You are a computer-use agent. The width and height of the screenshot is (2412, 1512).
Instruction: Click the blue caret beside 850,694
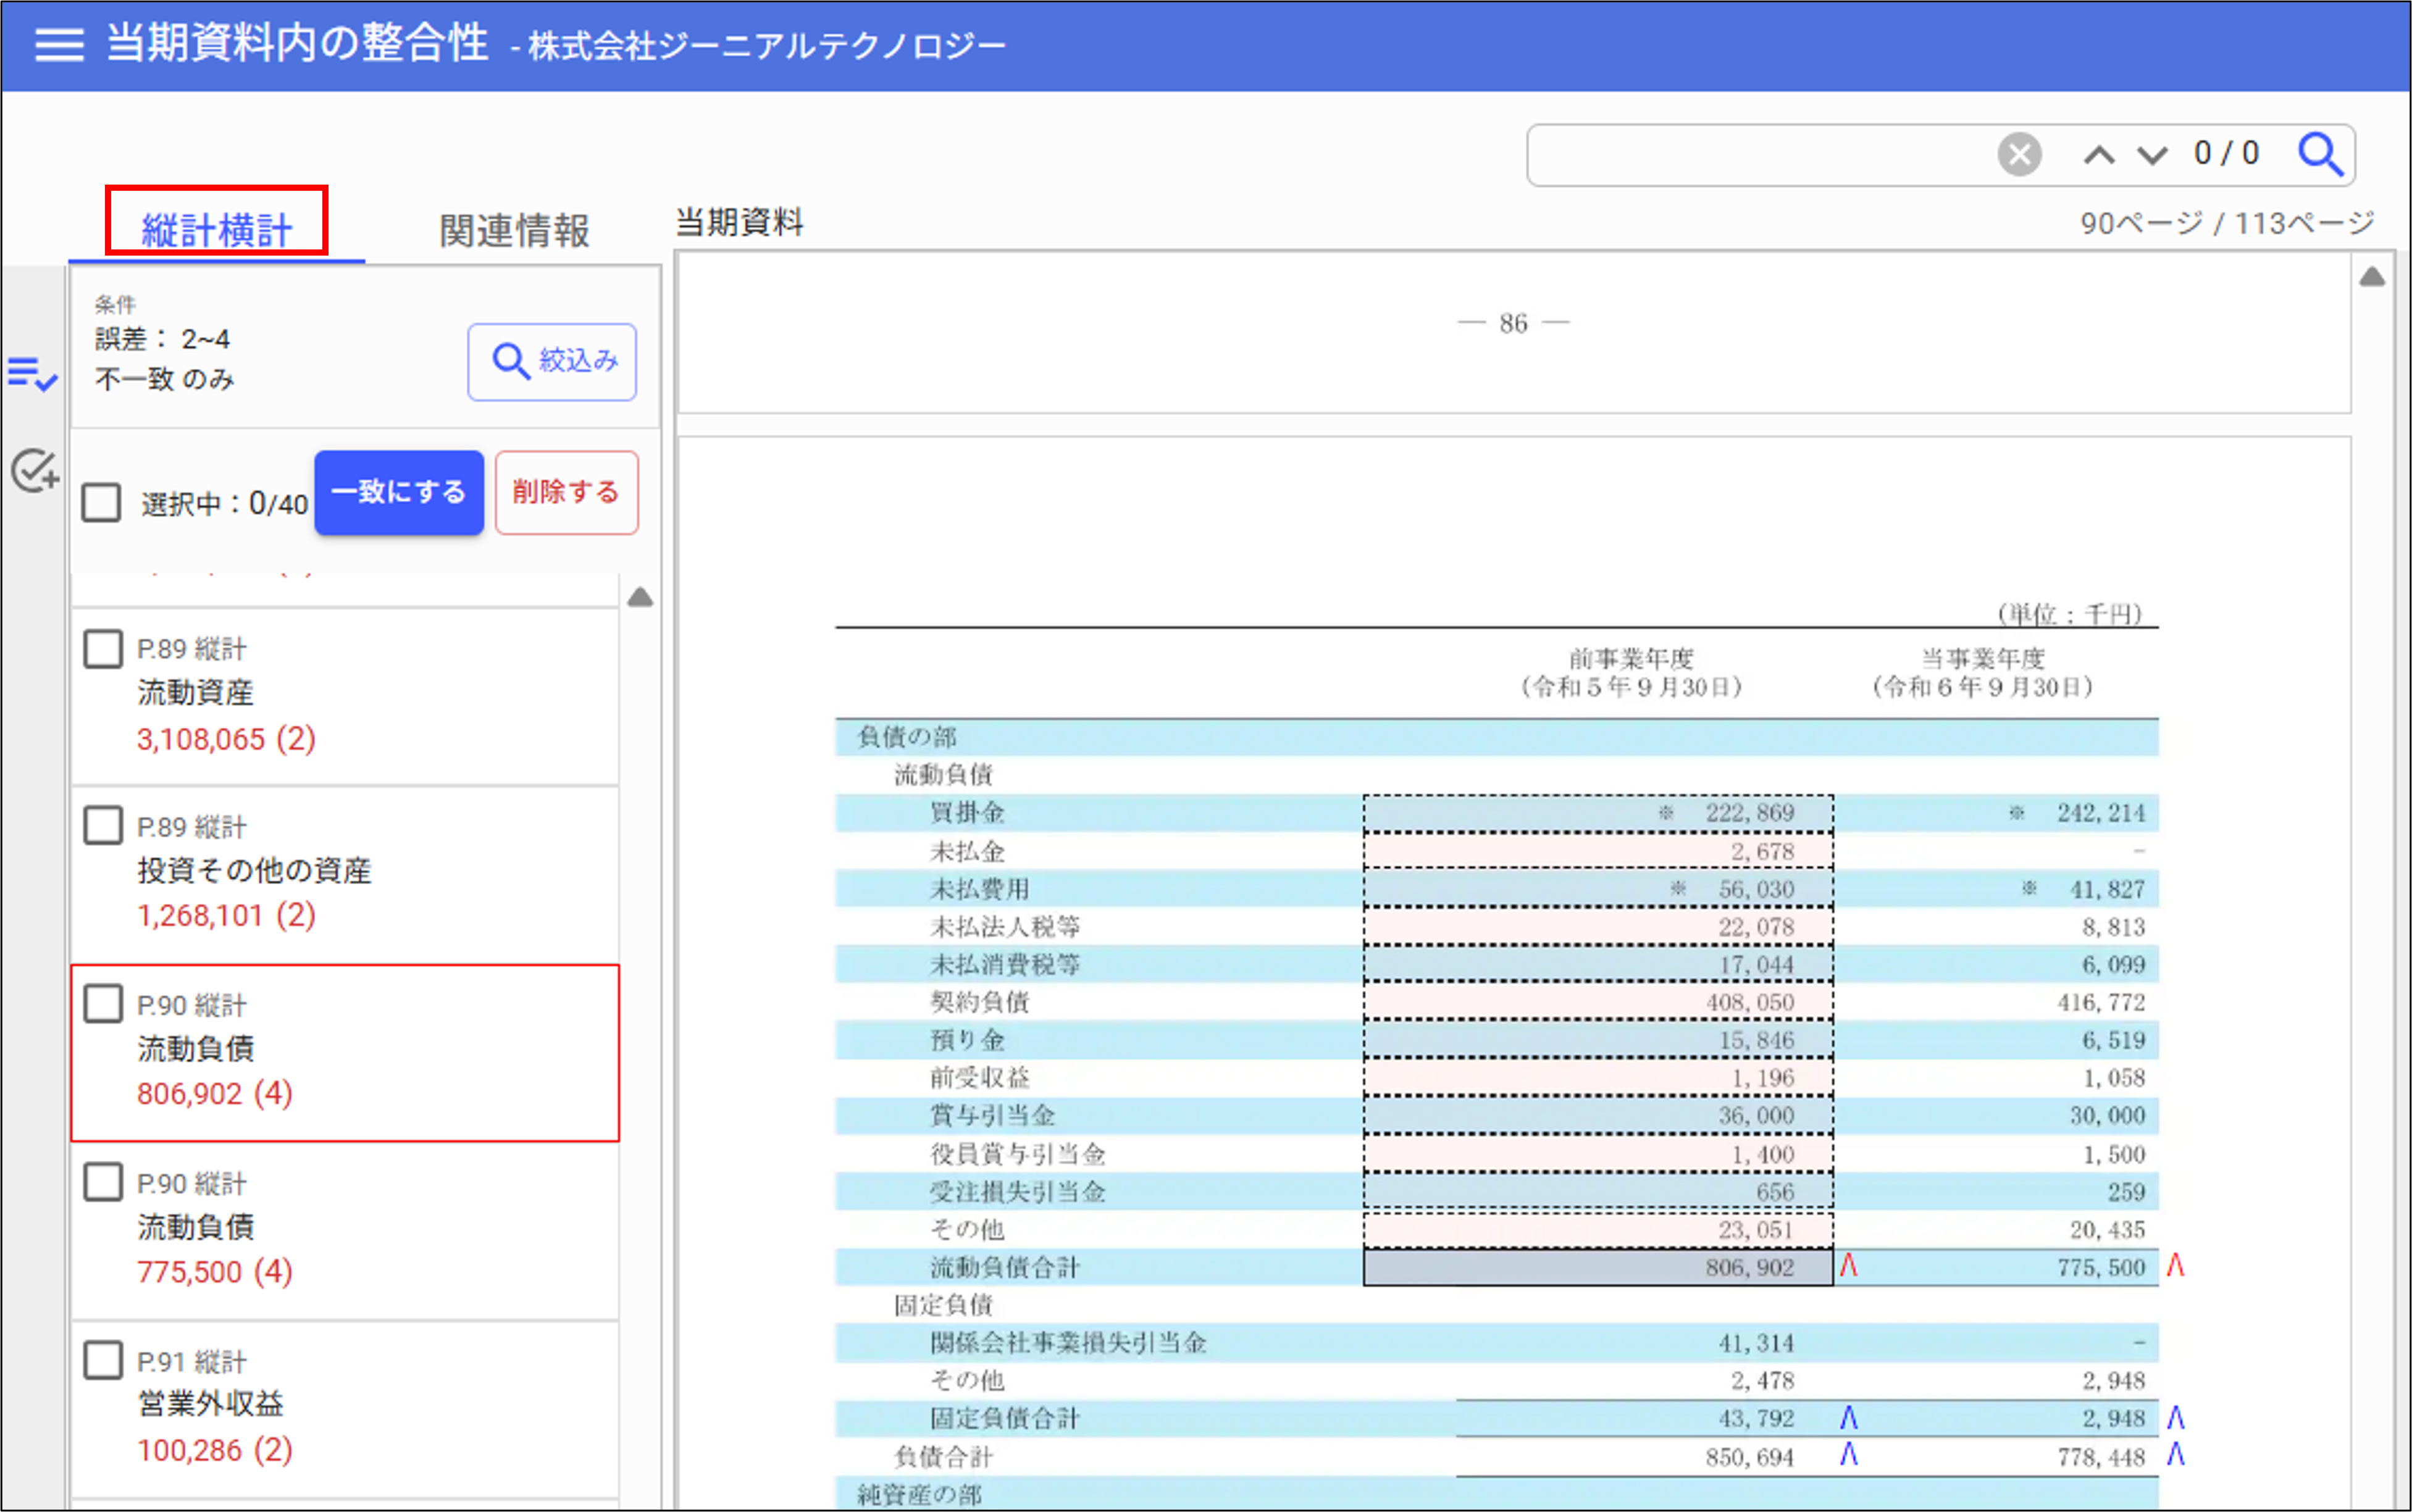(1848, 1455)
